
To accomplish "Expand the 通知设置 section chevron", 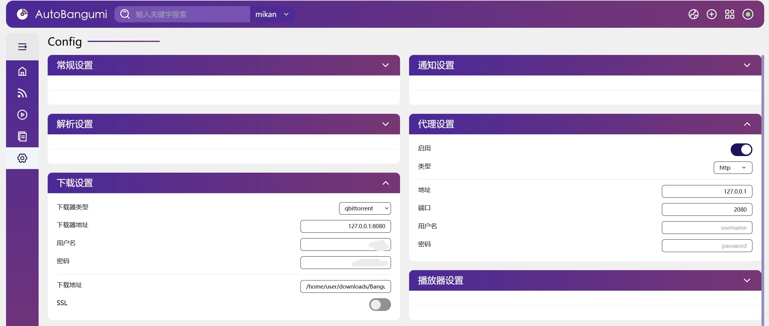I will click(x=747, y=65).
